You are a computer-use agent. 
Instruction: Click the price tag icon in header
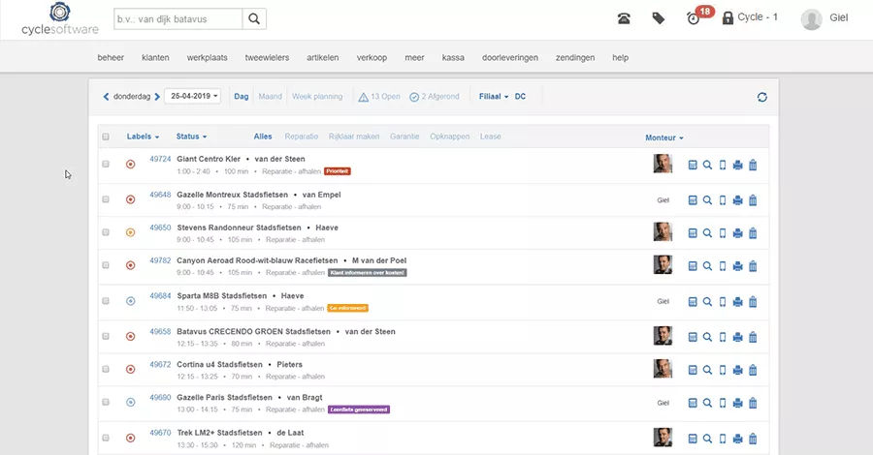[x=658, y=18]
